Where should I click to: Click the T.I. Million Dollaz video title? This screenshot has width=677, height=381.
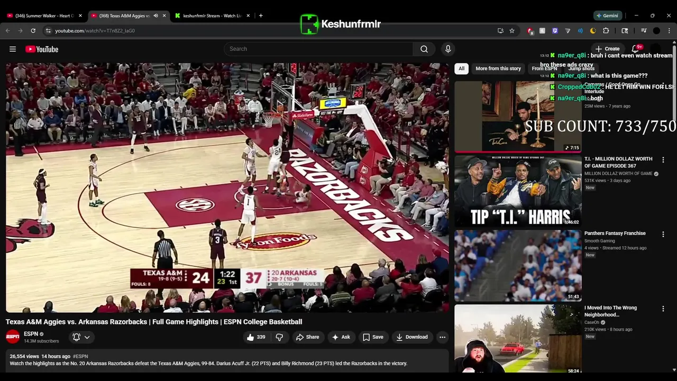tap(618, 162)
